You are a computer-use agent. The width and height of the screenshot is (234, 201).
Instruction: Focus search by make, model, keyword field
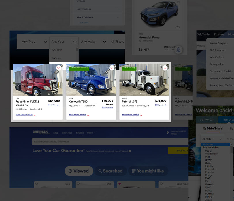point(110,142)
